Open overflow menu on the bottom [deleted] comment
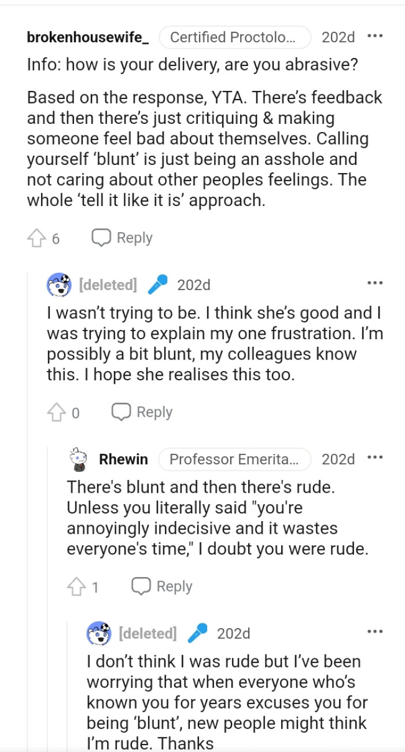Image resolution: width=405 pixels, height=752 pixels. point(375,630)
